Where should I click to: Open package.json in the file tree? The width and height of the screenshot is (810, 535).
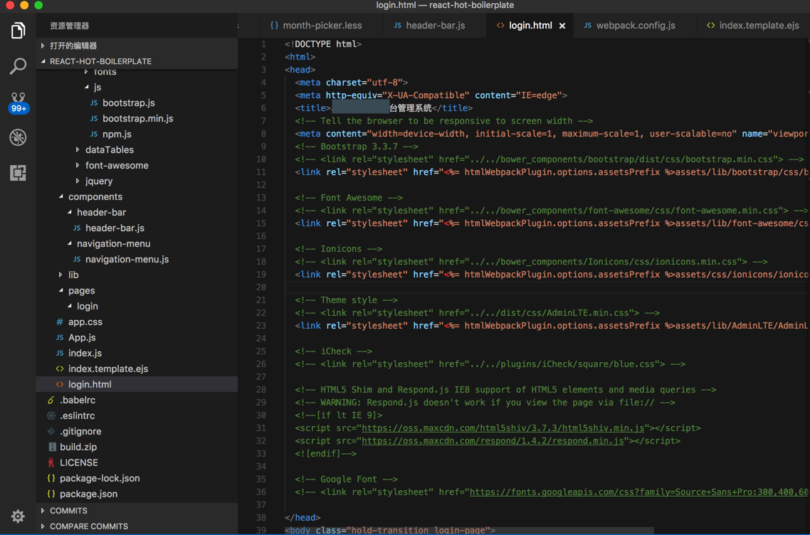88,494
